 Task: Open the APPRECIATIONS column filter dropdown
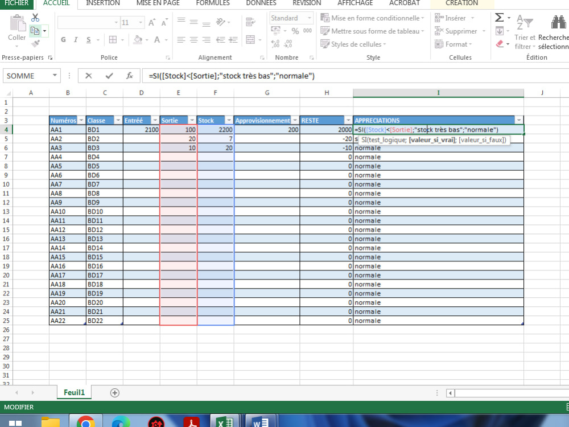[x=519, y=120]
